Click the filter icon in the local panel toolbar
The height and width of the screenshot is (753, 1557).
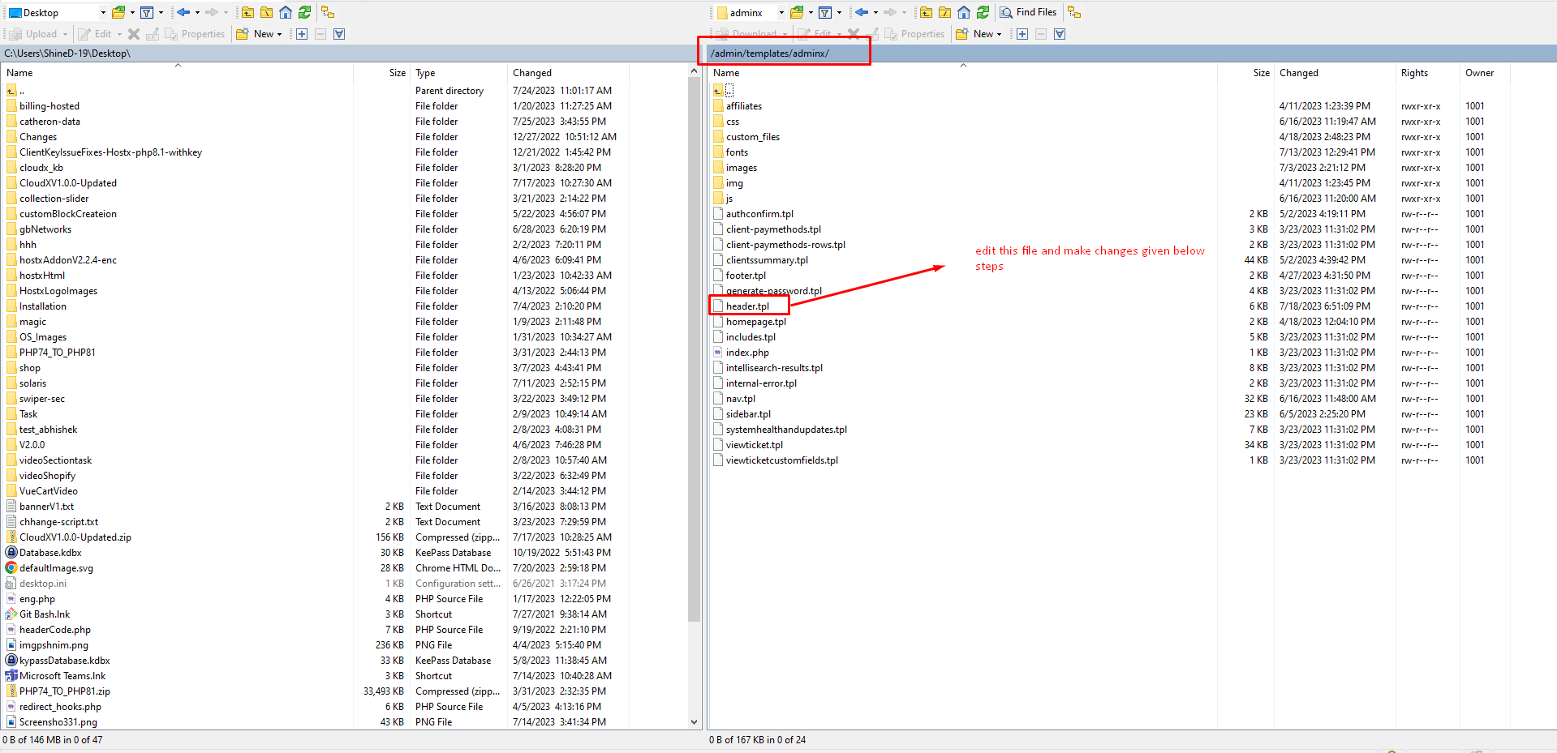click(147, 12)
